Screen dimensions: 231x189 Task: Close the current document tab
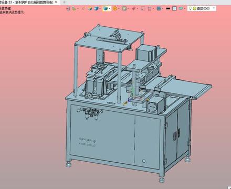pos(56,2)
